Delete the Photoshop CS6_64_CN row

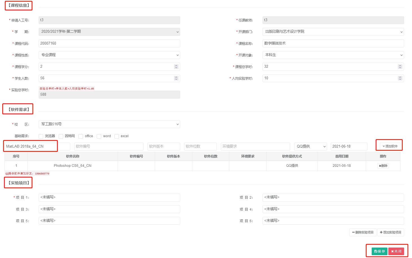(383, 166)
